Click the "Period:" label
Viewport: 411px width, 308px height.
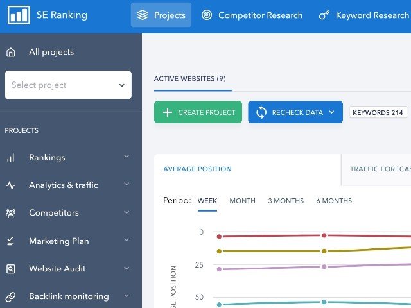(177, 201)
